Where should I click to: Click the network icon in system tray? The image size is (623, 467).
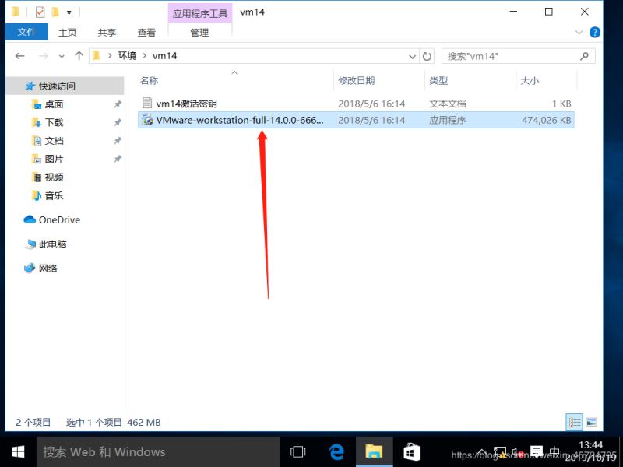500,451
